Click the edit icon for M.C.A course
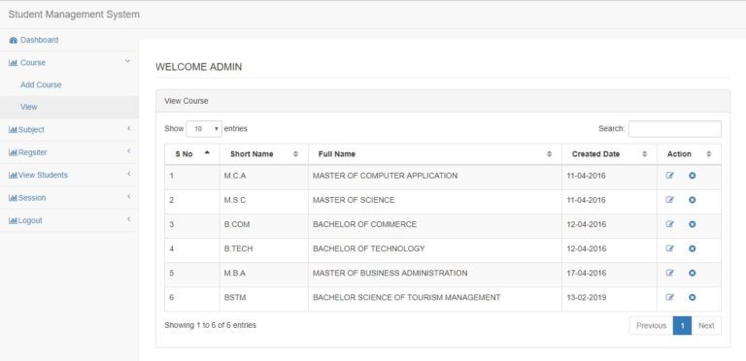The height and width of the screenshot is (361, 746). (670, 176)
